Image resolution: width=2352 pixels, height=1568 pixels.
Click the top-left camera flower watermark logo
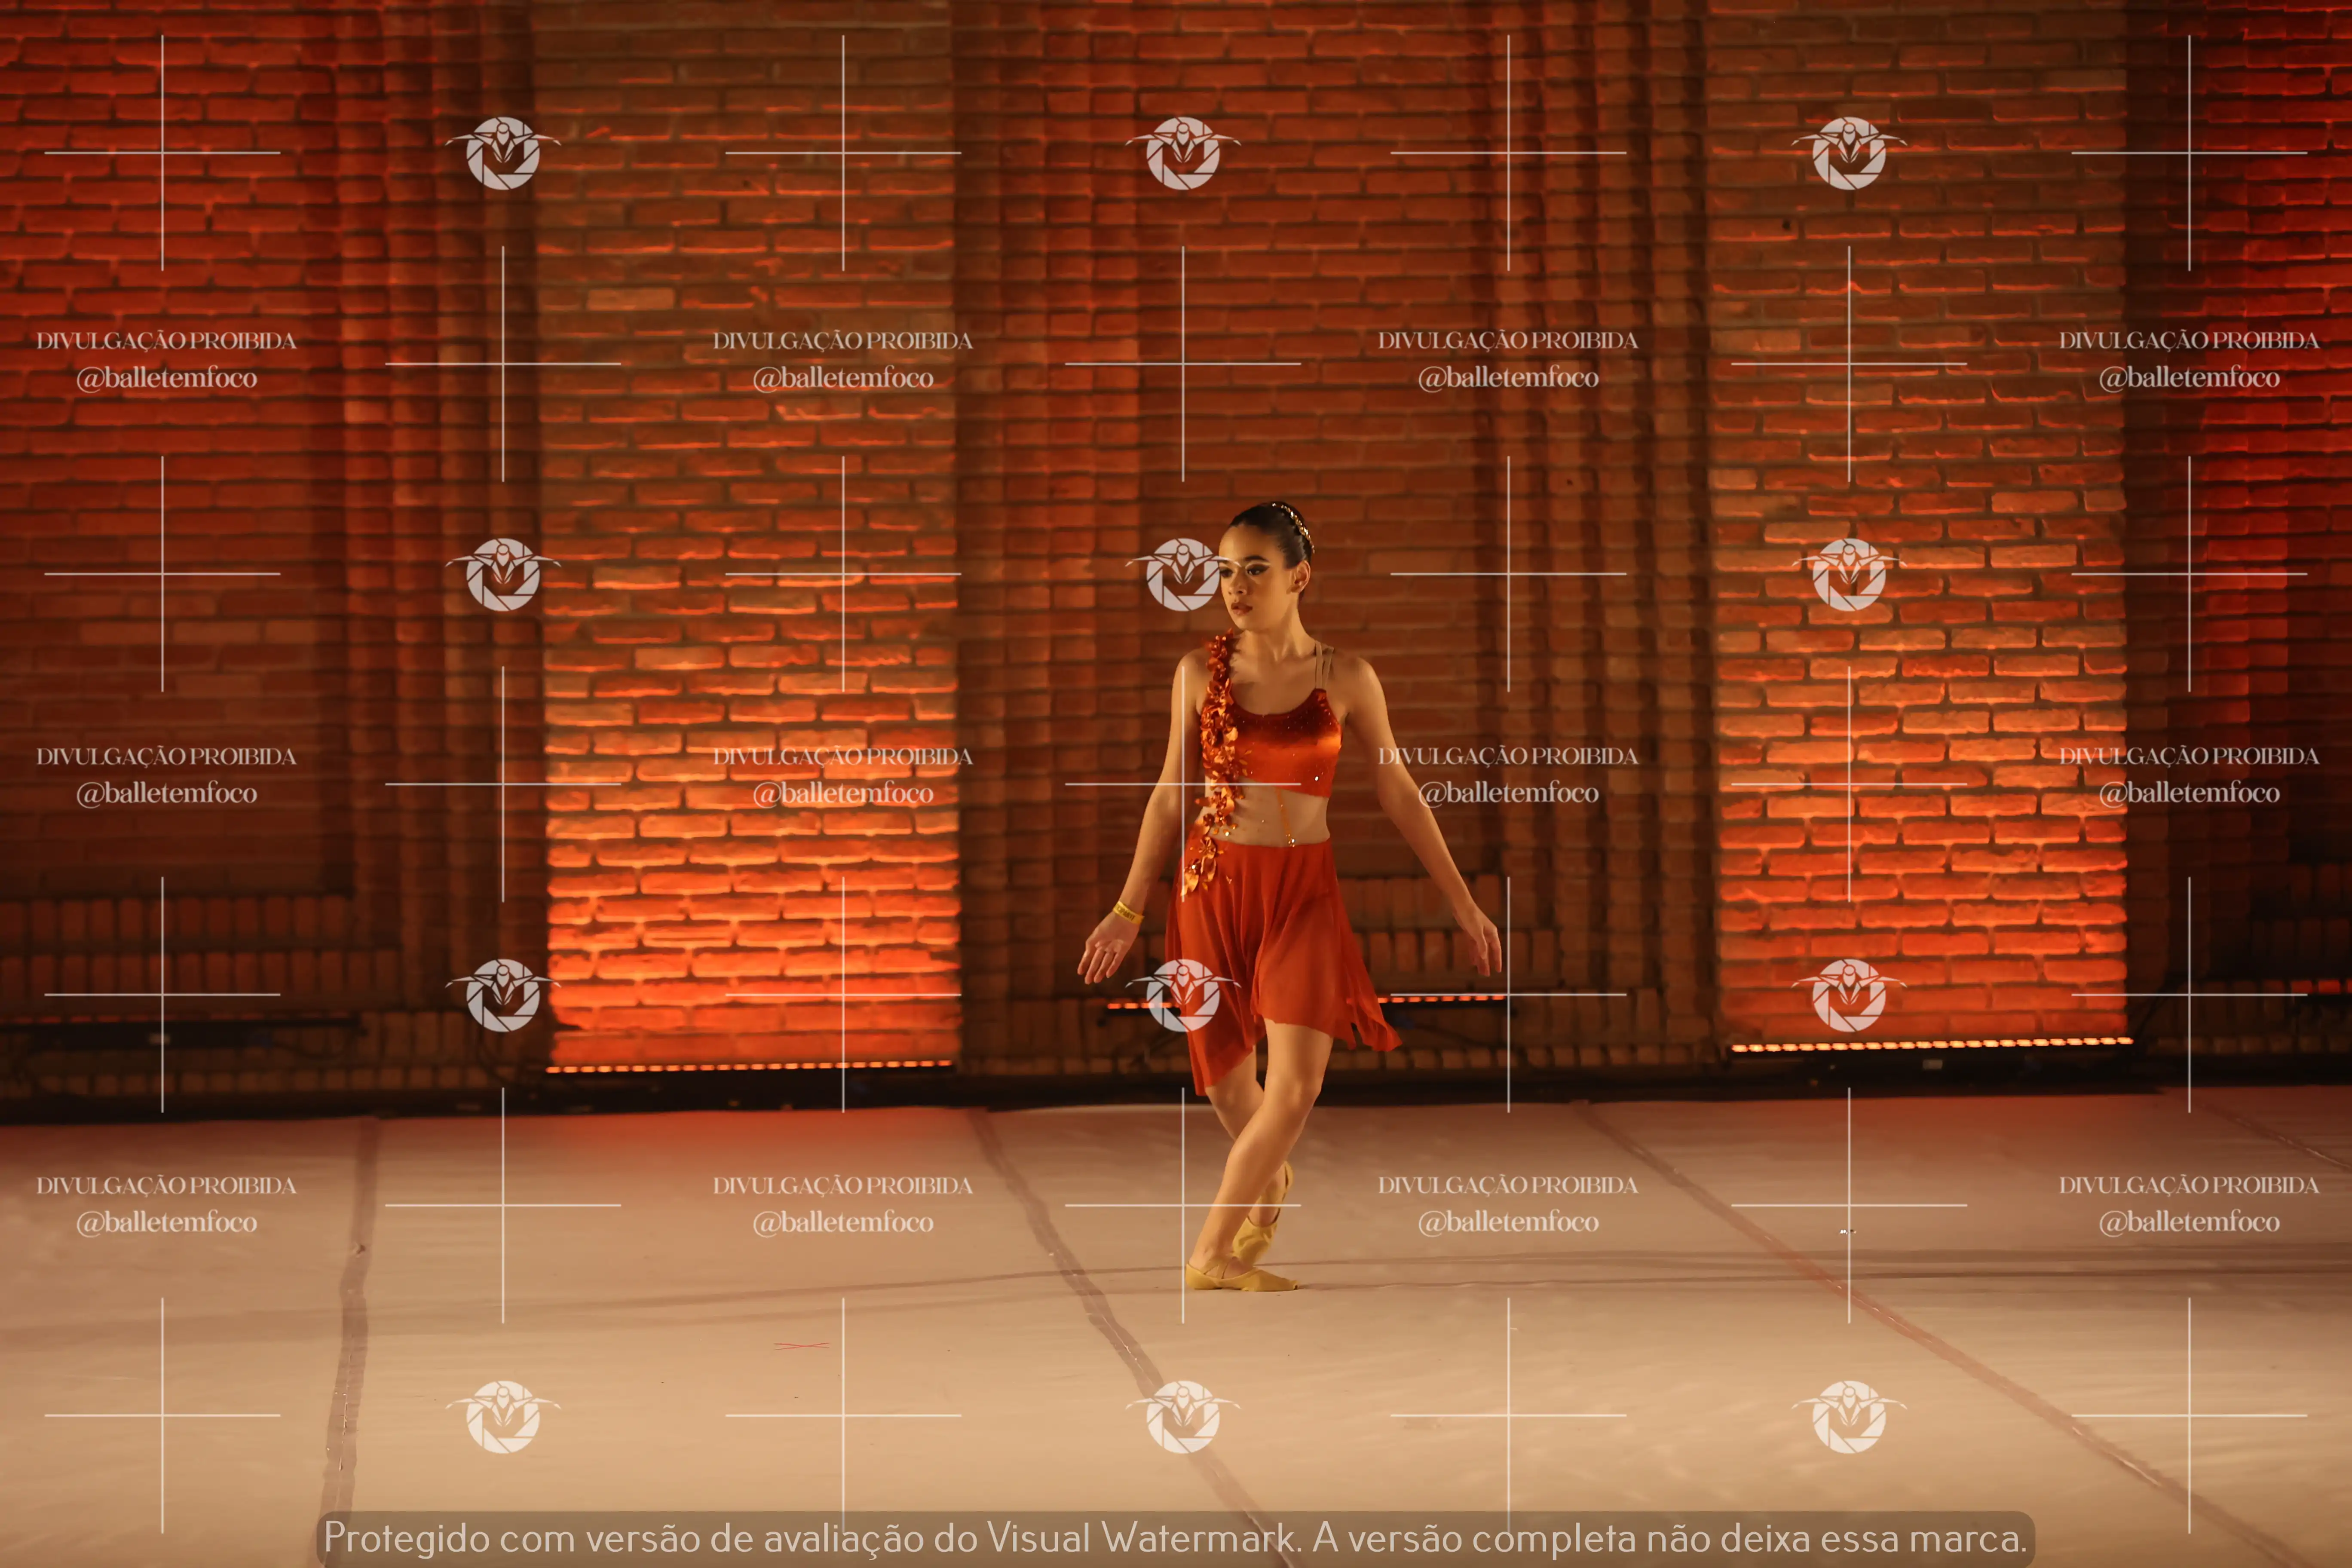[x=503, y=153]
